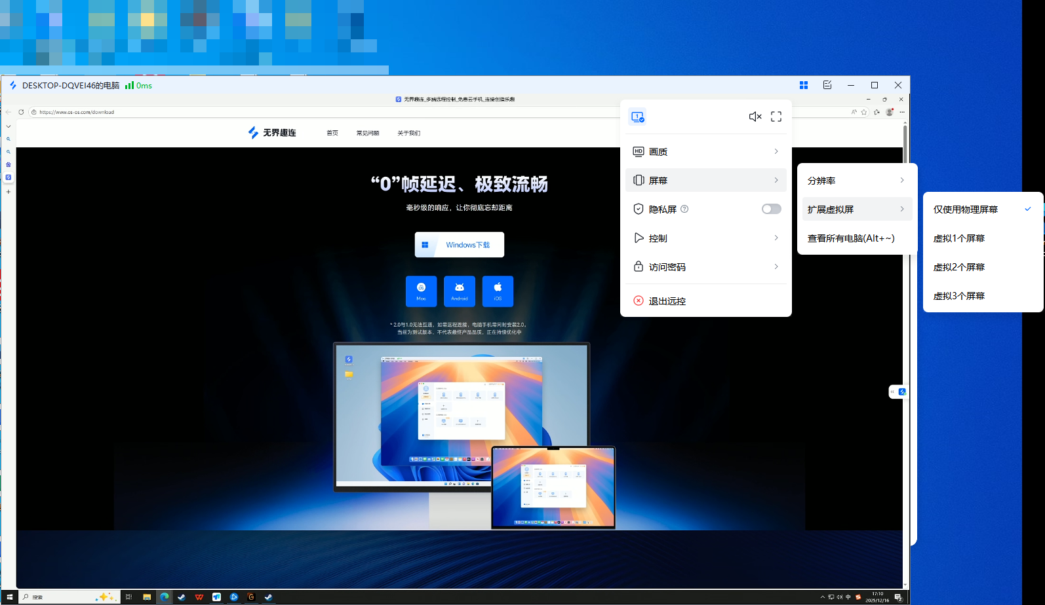The image size is (1045, 605).
Task: Click the remote taskbar search box
Action: pos(69,597)
